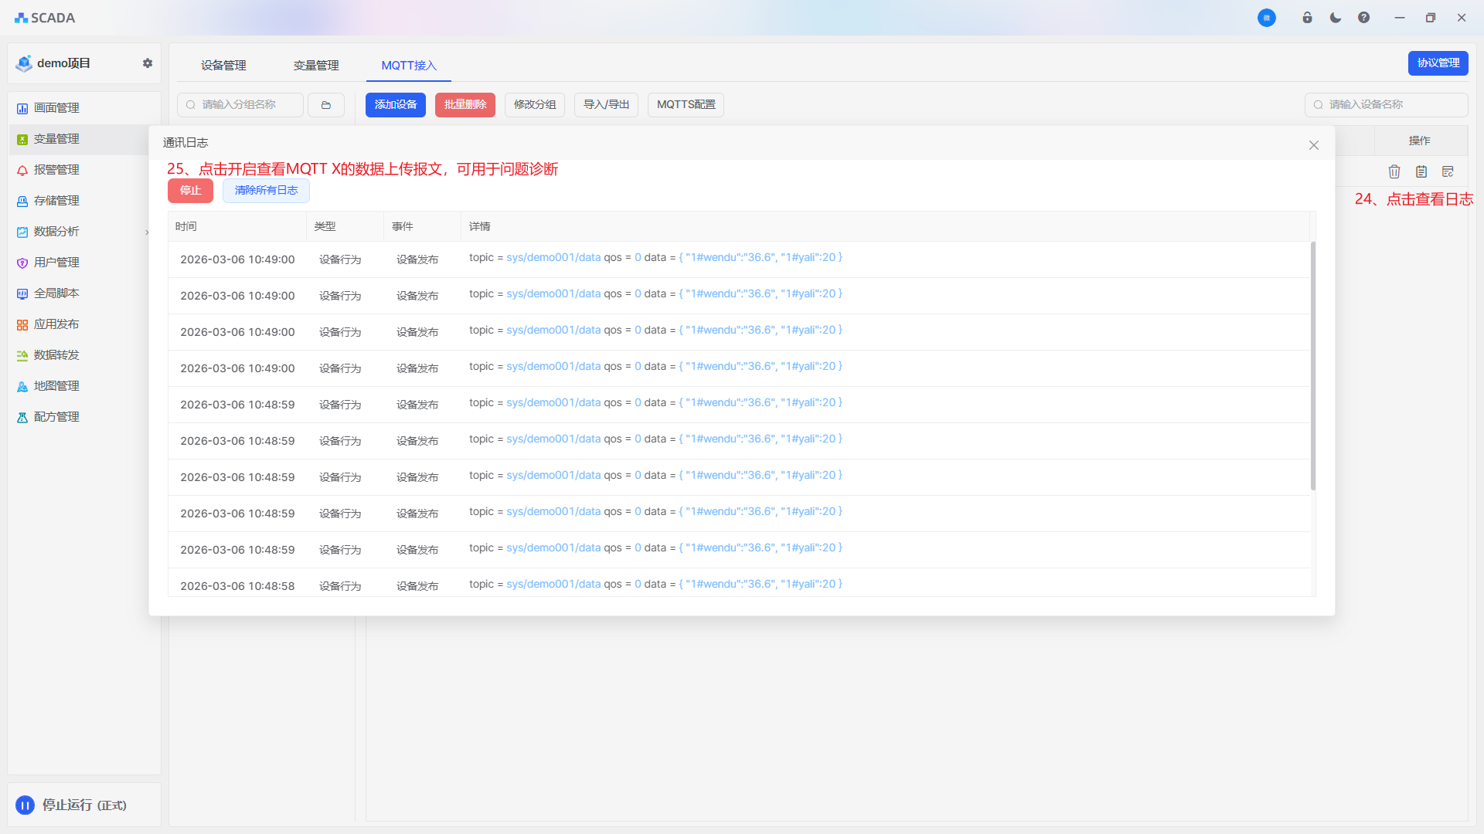This screenshot has width=1484, height=834.
Task: Click the log list vertical scrollbar
Action: pos(1313,366)
